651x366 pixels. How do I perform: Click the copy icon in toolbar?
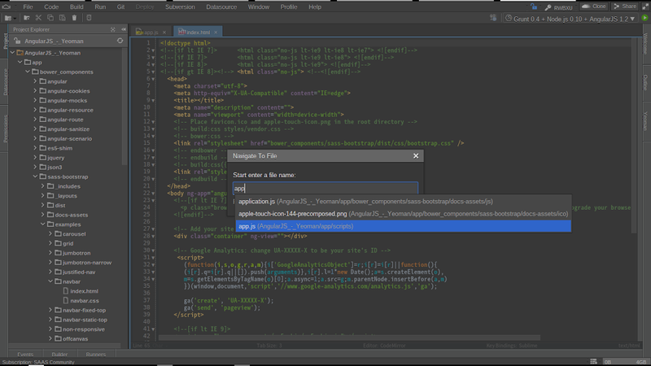(50, 17)
